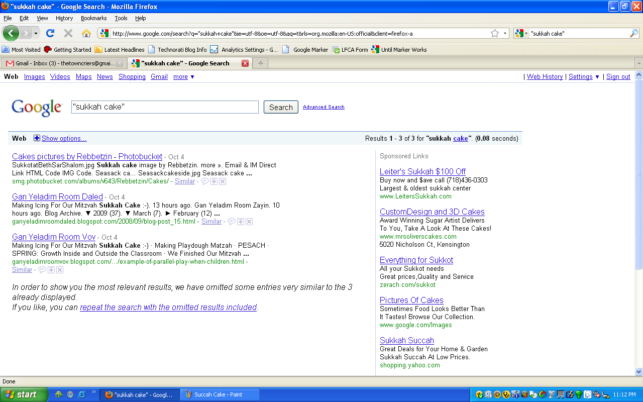The image size is (643, 402).
Task: Open the Bookmarks menu
Action: [x=94, y=18]
